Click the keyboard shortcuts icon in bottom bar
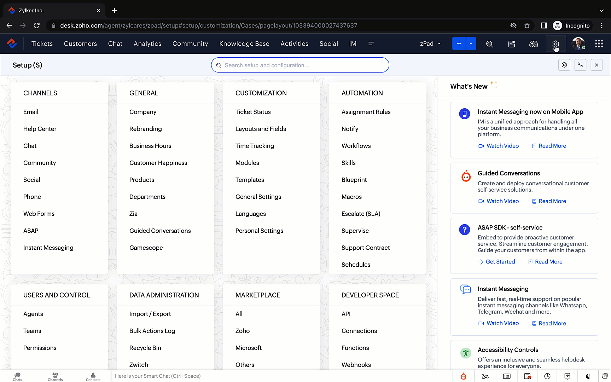Image resolution: width=611 pixels, height=382 pixels. (507, 376)
